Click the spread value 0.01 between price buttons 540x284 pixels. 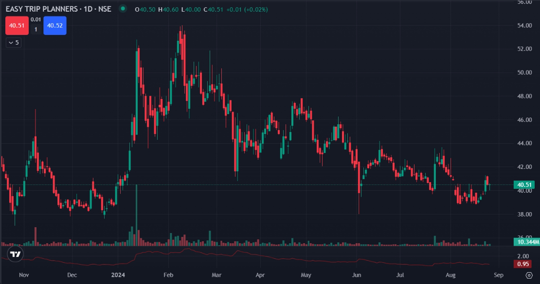pos(36,19)
